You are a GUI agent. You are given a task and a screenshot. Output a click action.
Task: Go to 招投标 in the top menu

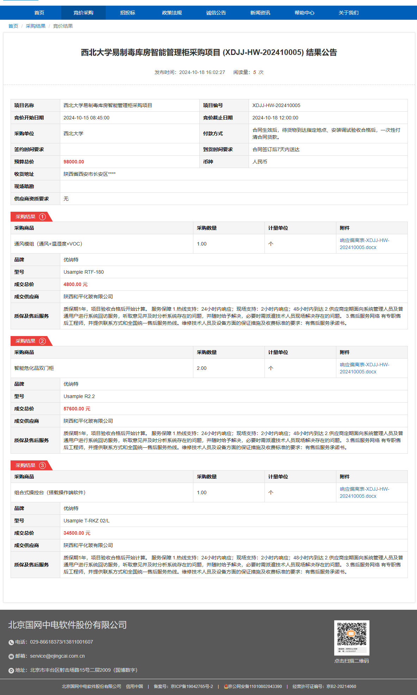[x=127, y=13]
